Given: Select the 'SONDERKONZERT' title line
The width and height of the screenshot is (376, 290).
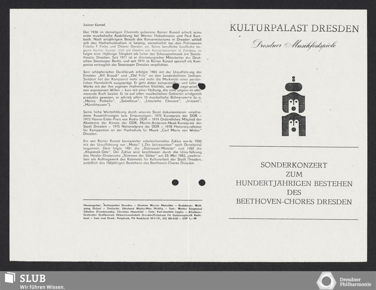Looking at the screenshot, I should (294, 165).
